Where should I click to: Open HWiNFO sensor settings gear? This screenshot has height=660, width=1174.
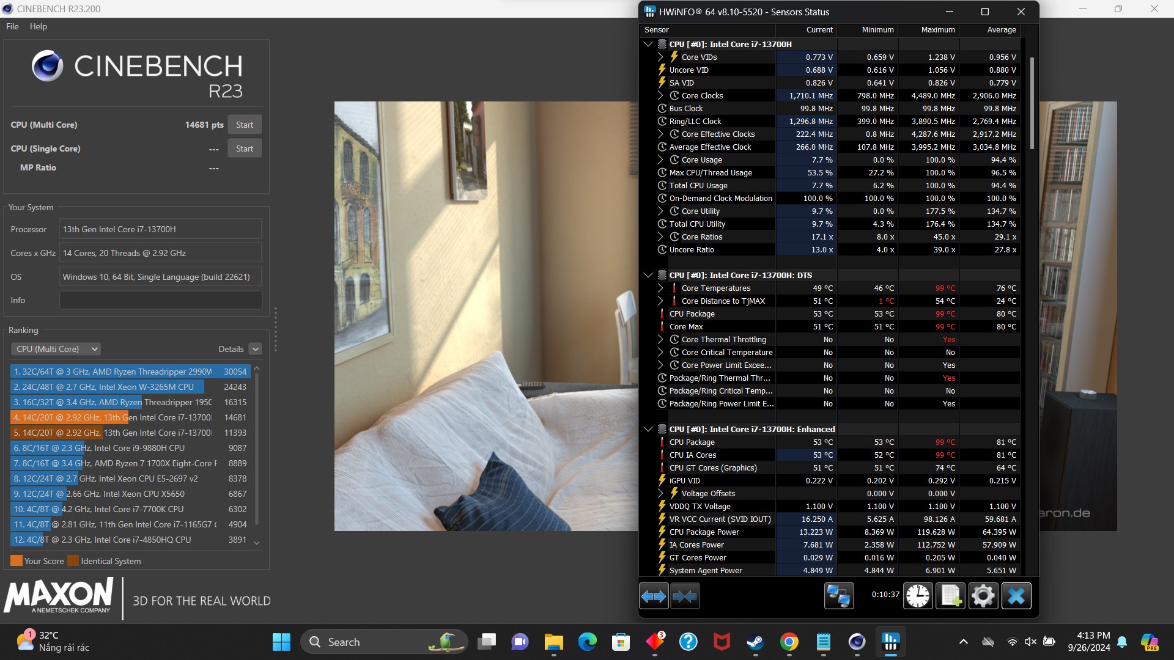point(983,596)
